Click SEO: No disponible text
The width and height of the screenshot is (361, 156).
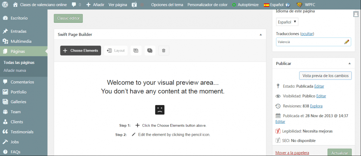299,141
